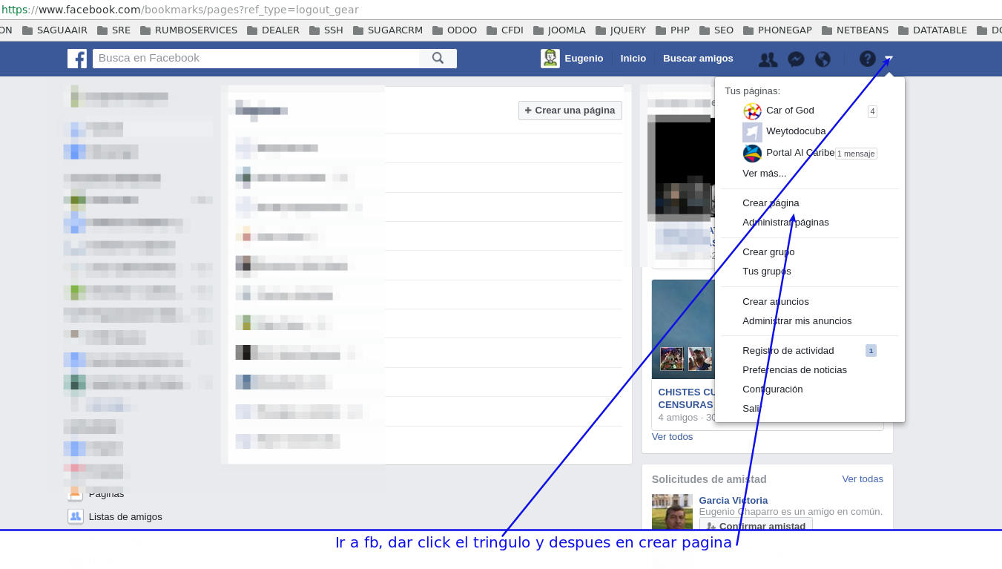Open Registro de actividad item
This screenshot has height=569, width=1002.
(x=788, y=351)
